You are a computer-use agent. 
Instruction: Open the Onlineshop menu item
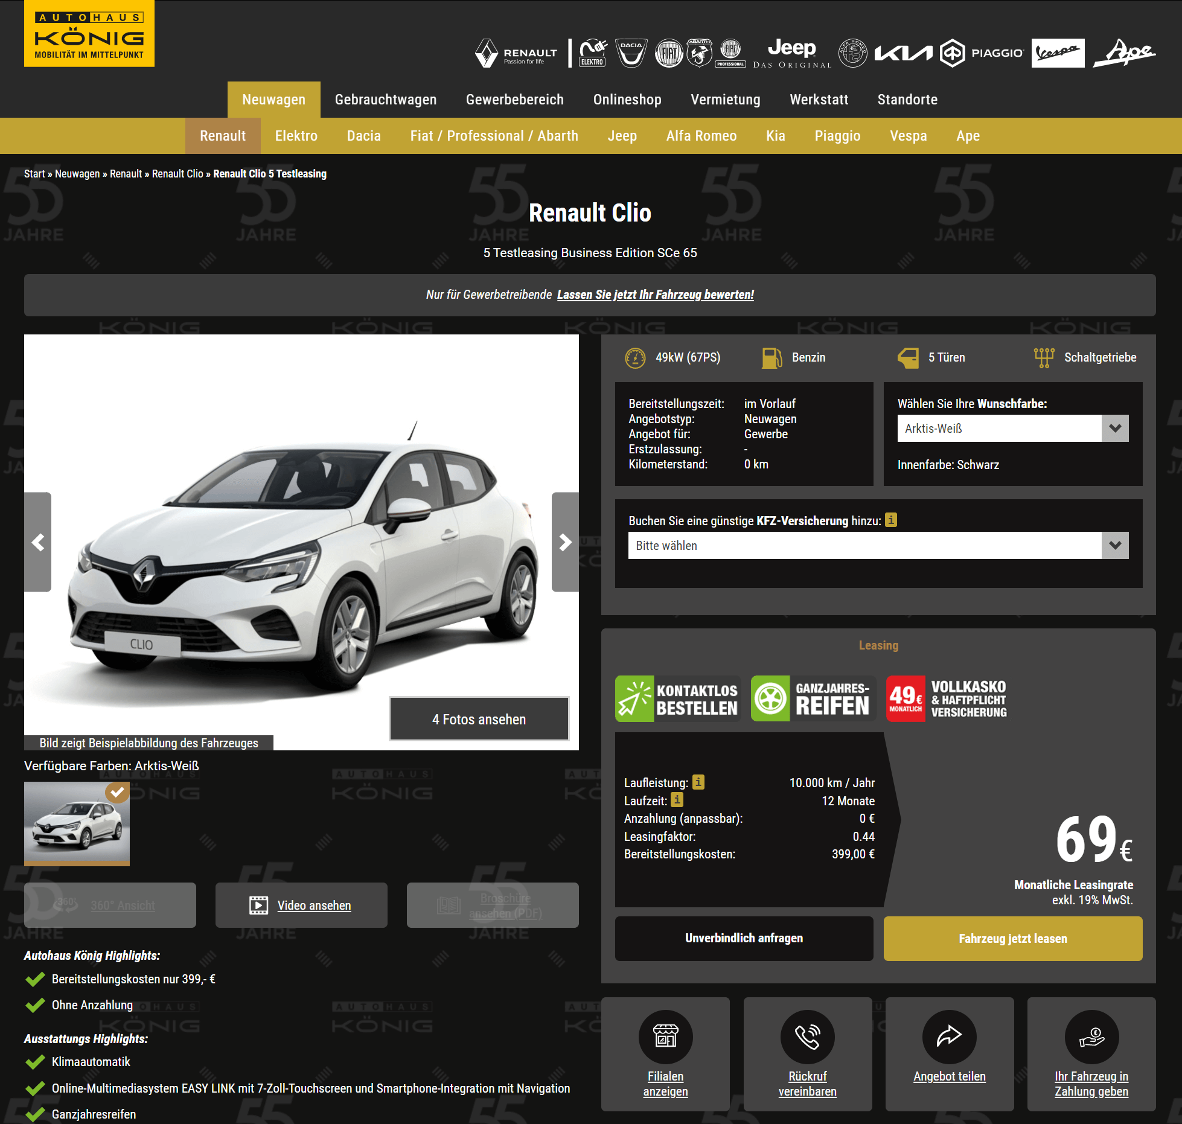627,100
